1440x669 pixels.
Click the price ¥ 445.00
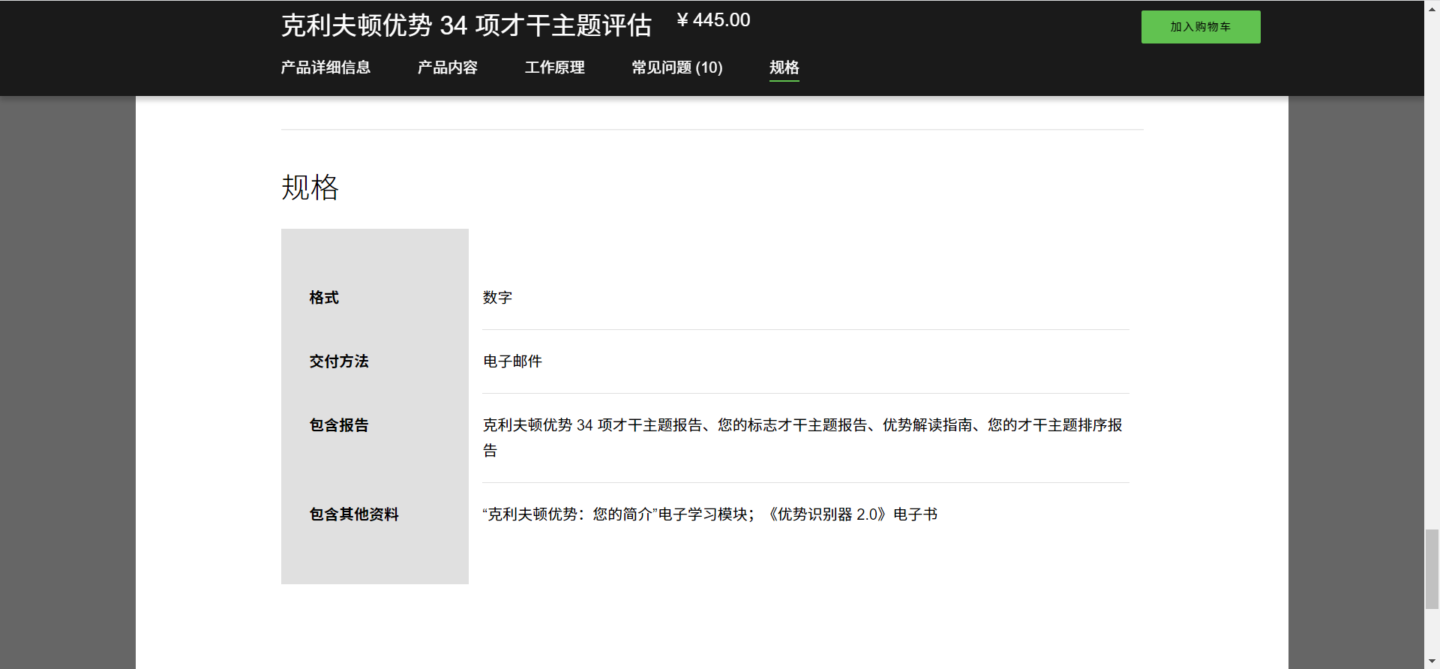coord(713,20)
